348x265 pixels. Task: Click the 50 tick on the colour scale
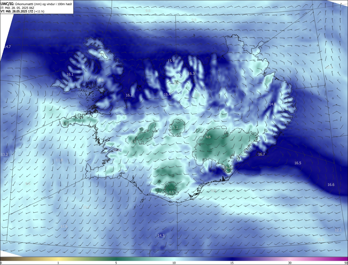346,263
